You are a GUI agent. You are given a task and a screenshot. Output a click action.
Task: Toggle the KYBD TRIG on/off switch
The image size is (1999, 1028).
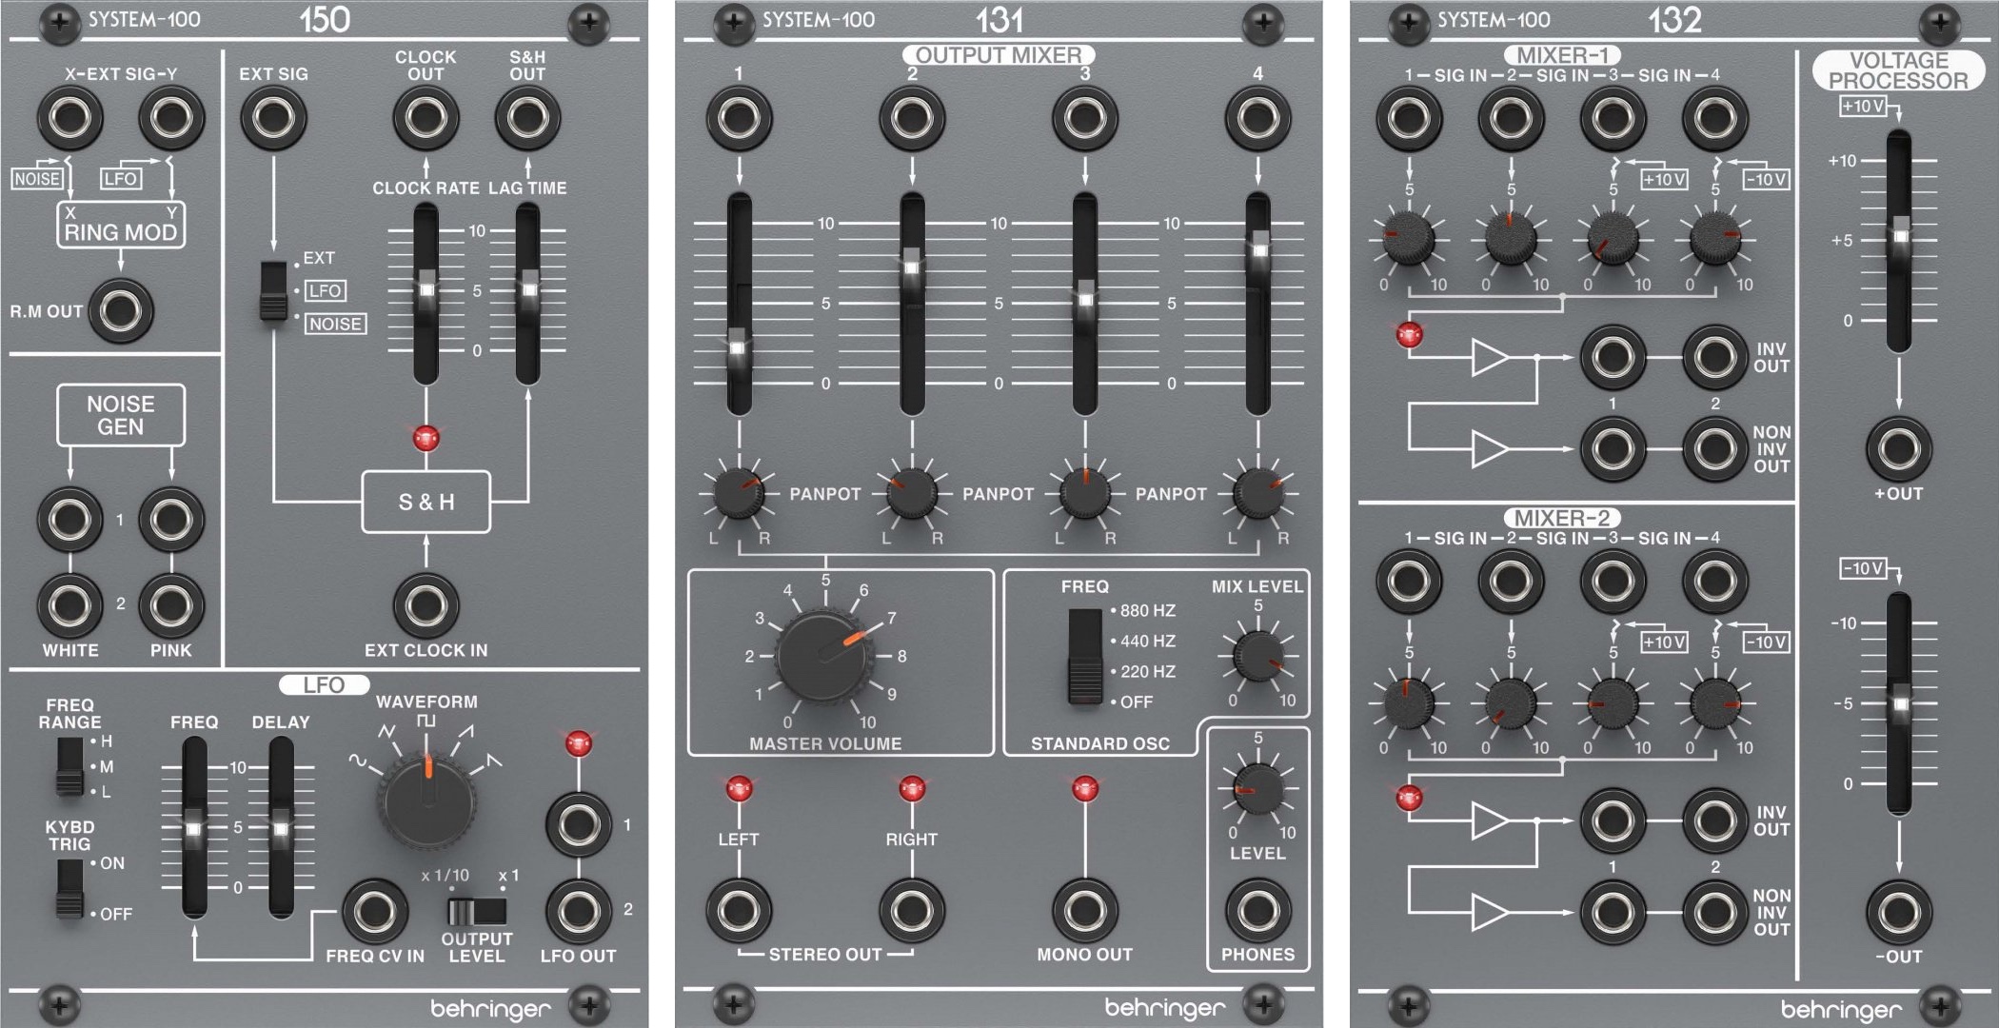click(x=69, y=888)
